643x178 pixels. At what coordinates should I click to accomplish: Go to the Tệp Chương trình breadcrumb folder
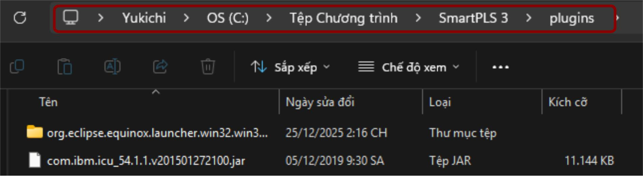pyautogui.click(x=344, y=18)
